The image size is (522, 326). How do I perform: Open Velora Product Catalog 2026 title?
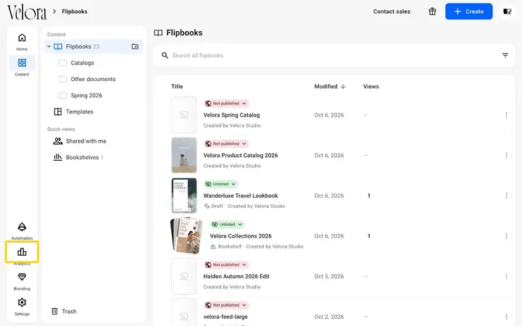241,155
